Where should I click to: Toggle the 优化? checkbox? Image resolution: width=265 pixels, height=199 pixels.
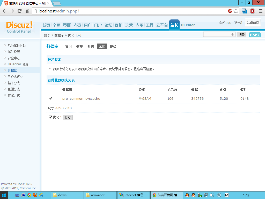50,117
